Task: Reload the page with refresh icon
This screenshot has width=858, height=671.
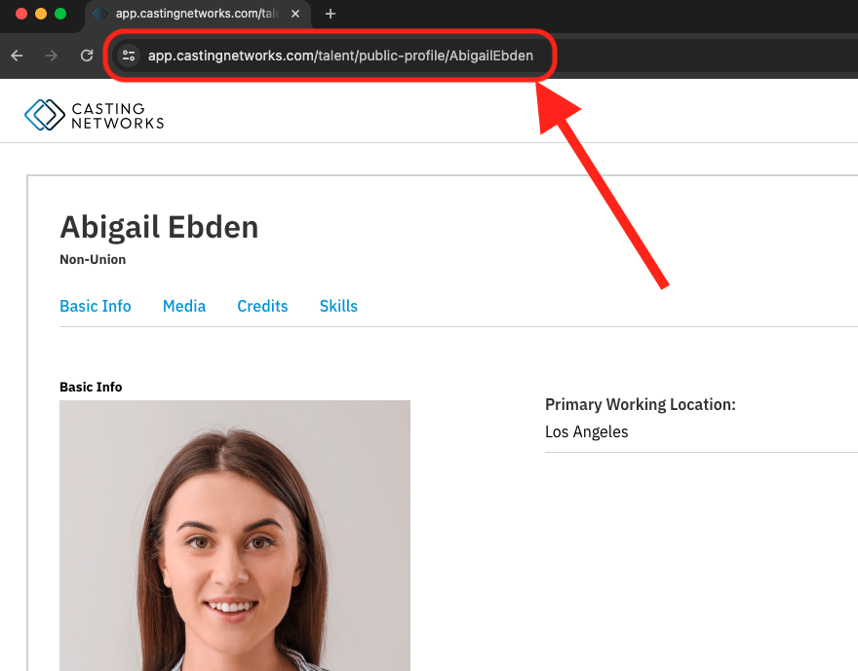Action: pos(87,56)
